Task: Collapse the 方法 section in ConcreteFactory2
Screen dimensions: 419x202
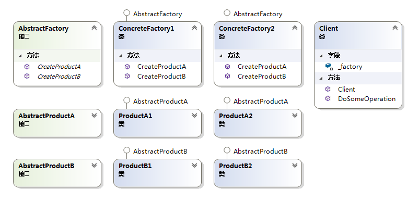Action: coord(220,56)
